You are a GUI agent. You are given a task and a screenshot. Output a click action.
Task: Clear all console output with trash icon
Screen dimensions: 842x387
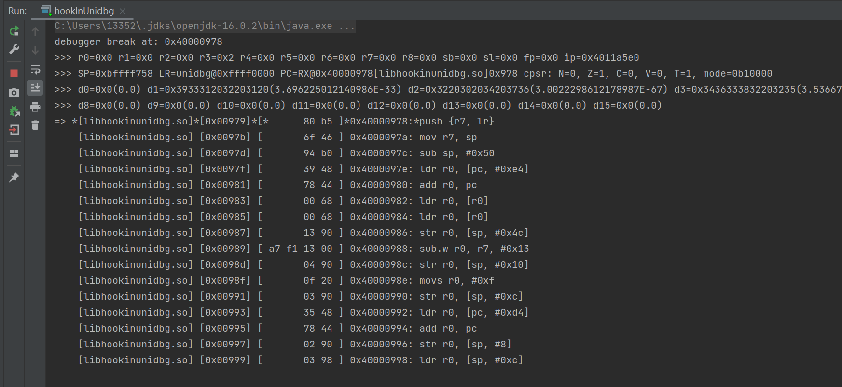[x=35, y=125]
